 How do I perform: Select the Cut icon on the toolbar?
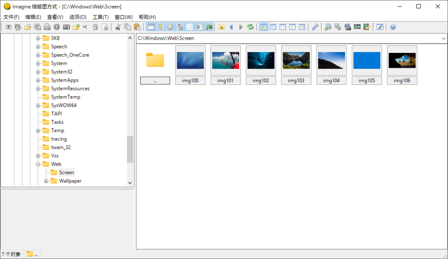pyautogui.click(x=119, y=27)
